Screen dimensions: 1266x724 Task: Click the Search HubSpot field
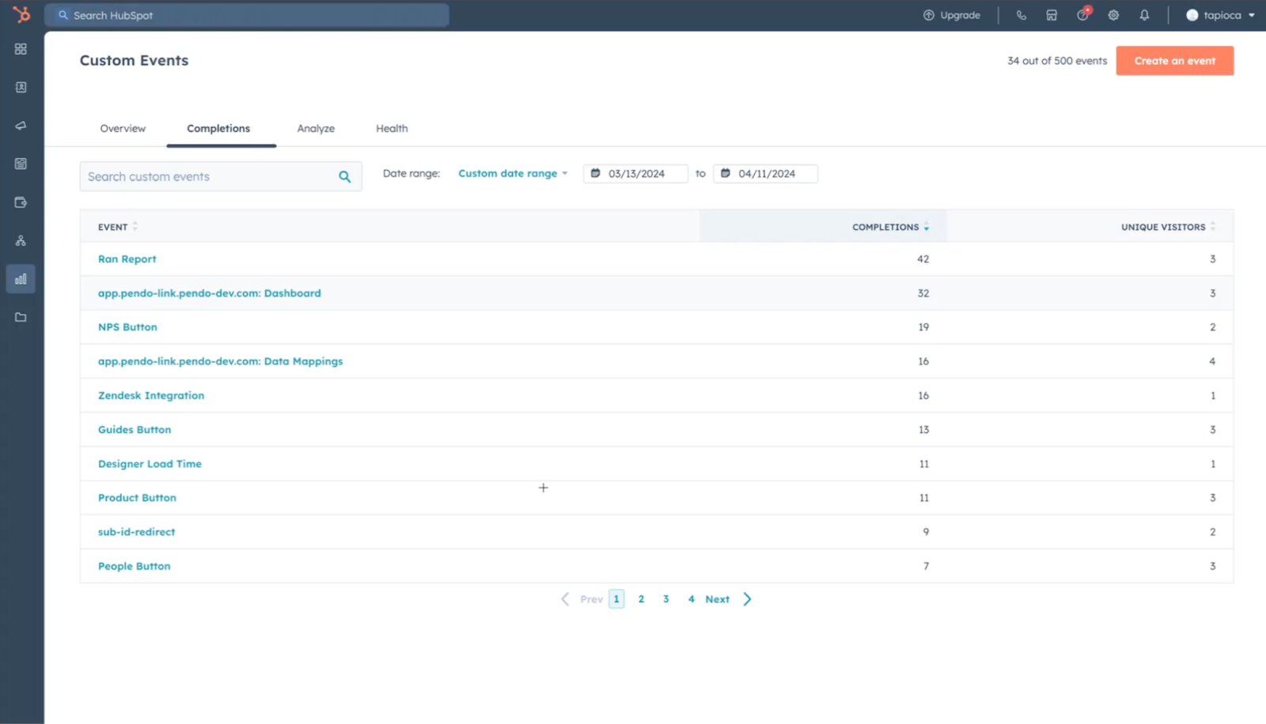(x=247, y=15)
